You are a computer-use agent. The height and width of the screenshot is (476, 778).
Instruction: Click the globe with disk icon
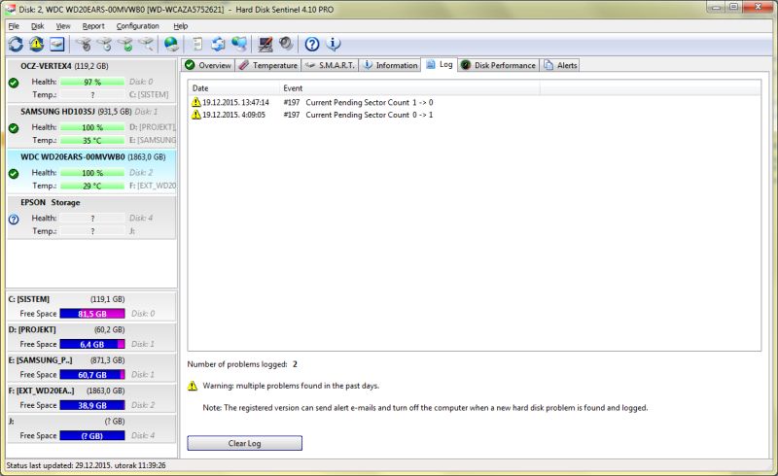(172, 44)
